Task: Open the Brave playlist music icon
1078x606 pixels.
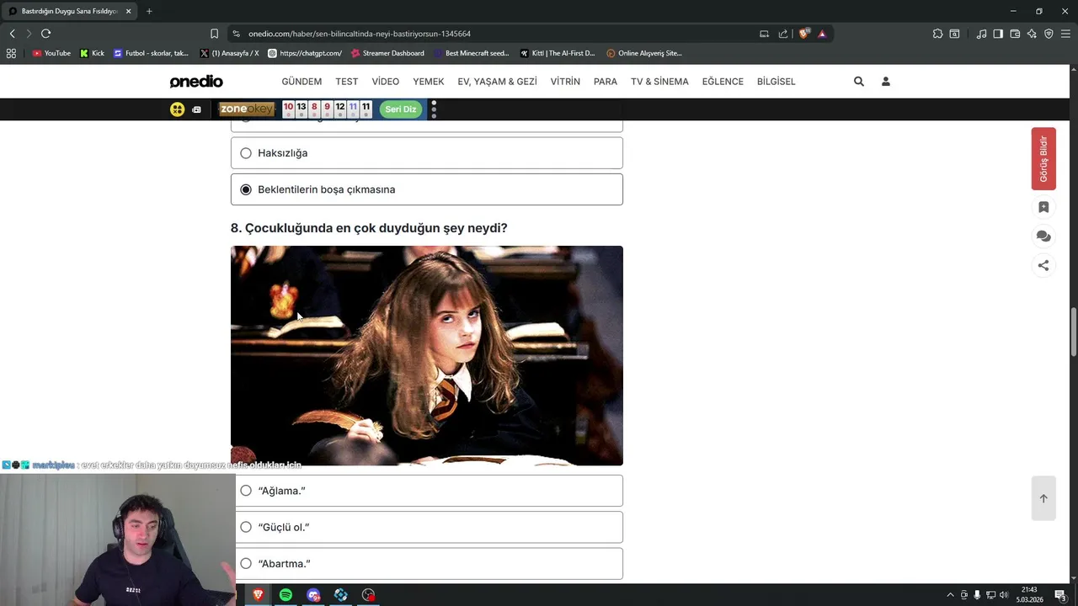Action: pyautogui.click(x=981, y=34)
